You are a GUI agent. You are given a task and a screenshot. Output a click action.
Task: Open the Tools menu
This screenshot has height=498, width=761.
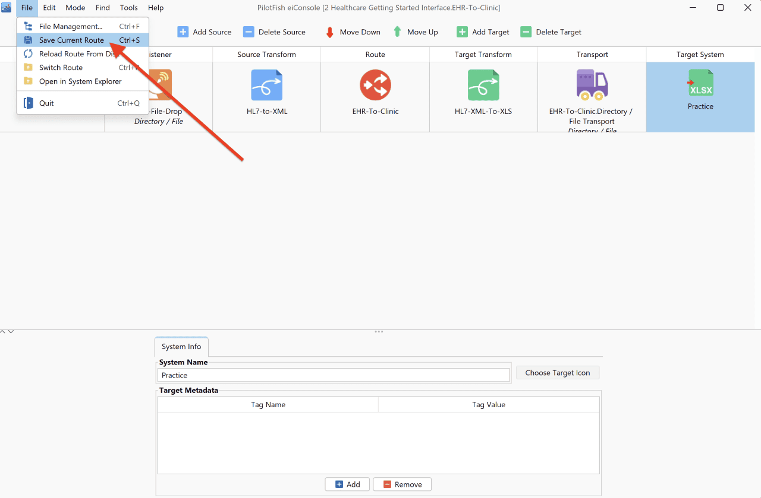coord(129,8)
